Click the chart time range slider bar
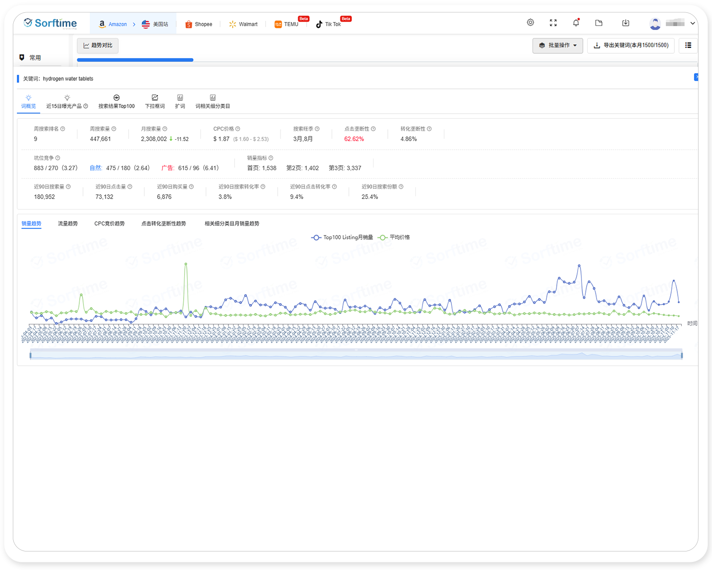The image size is (712, 570). pyautogui.click(x=356, y=355)
